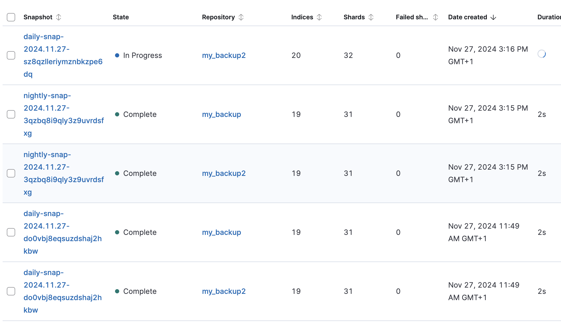Click the 11:49 AM date in my_backup row
561x333 pixels.
point(484,232)
